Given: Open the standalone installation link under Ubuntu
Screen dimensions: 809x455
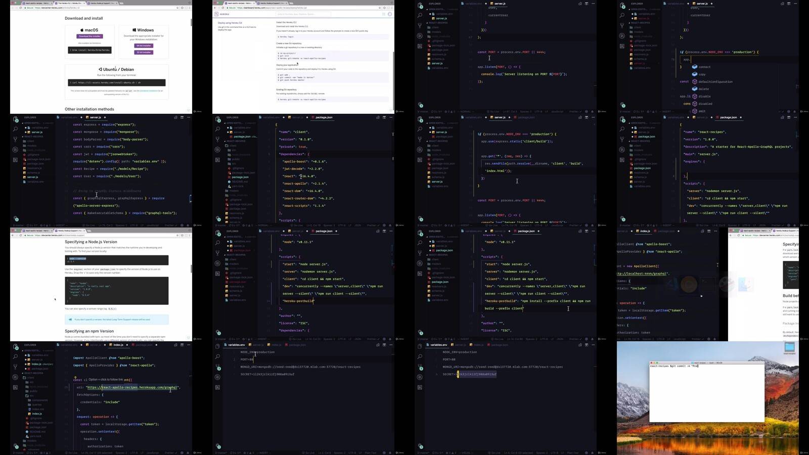Looking at the screenshot, I should tap(148, 91).
